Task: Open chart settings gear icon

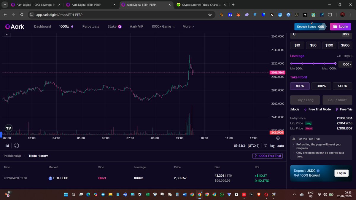Action: (x=278, y=138)
